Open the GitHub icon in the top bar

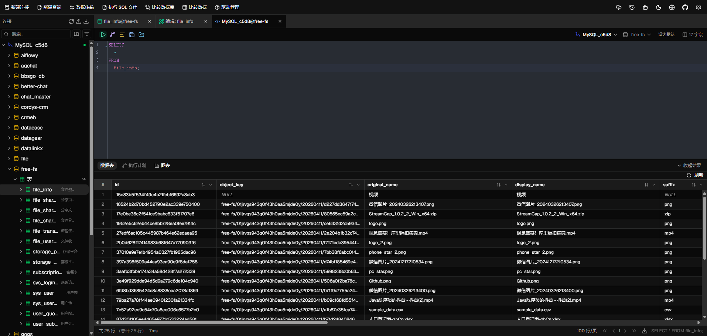(685, 7)
